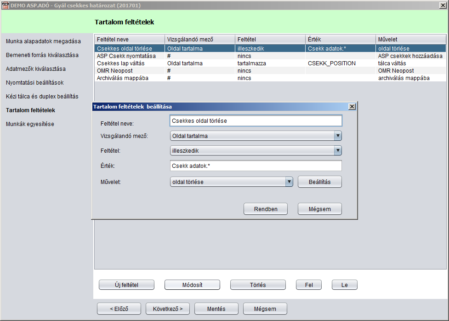Go to Munkák egyesítése step
Screen dimensions: 449x321
[30, 124]
